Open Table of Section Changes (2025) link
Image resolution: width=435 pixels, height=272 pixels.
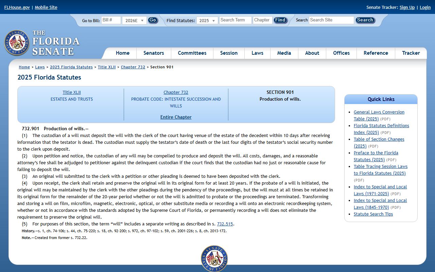click(379, 142)
